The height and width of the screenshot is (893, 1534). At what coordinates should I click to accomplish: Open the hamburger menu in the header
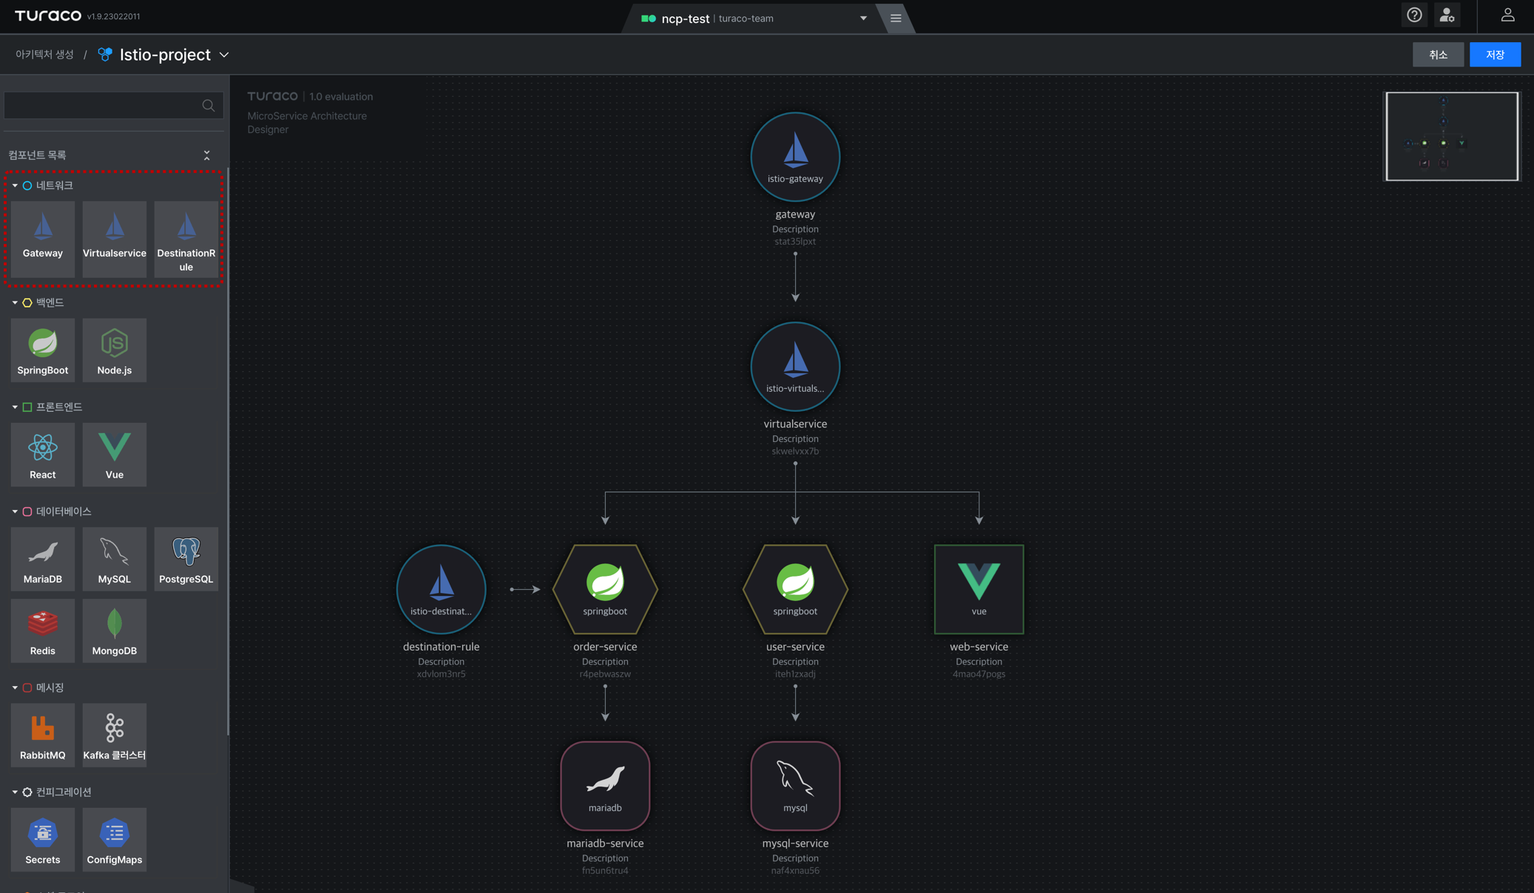[896, 18]
